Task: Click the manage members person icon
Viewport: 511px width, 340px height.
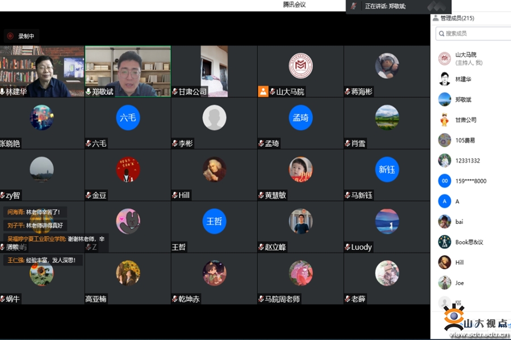Action: [x=435, y=18]
